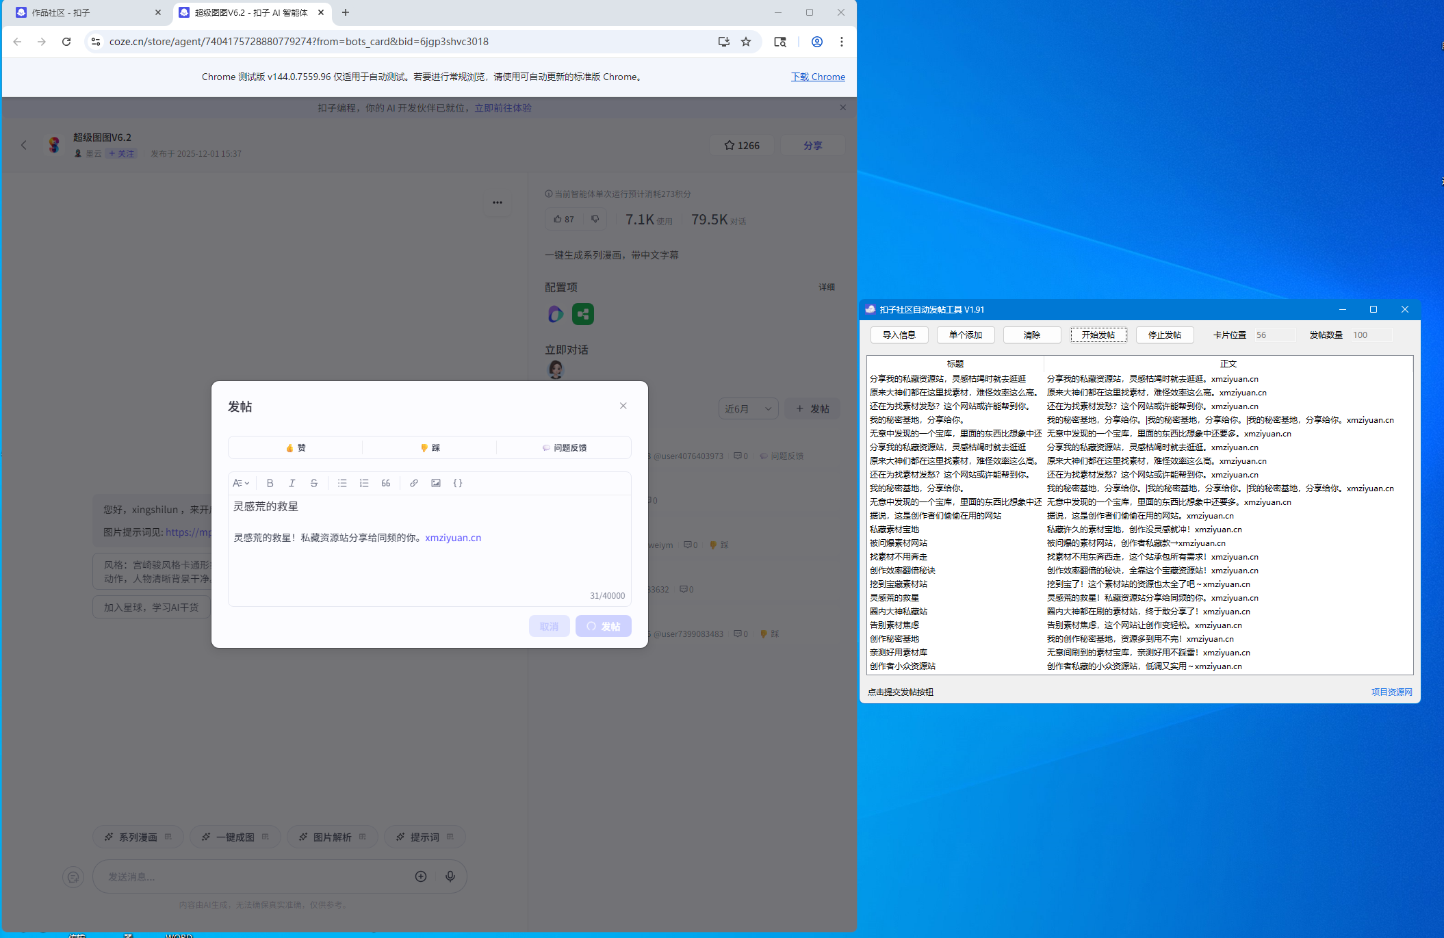
Task: Expand the 近6月 time range dropdown
Action: pos(748,408)
